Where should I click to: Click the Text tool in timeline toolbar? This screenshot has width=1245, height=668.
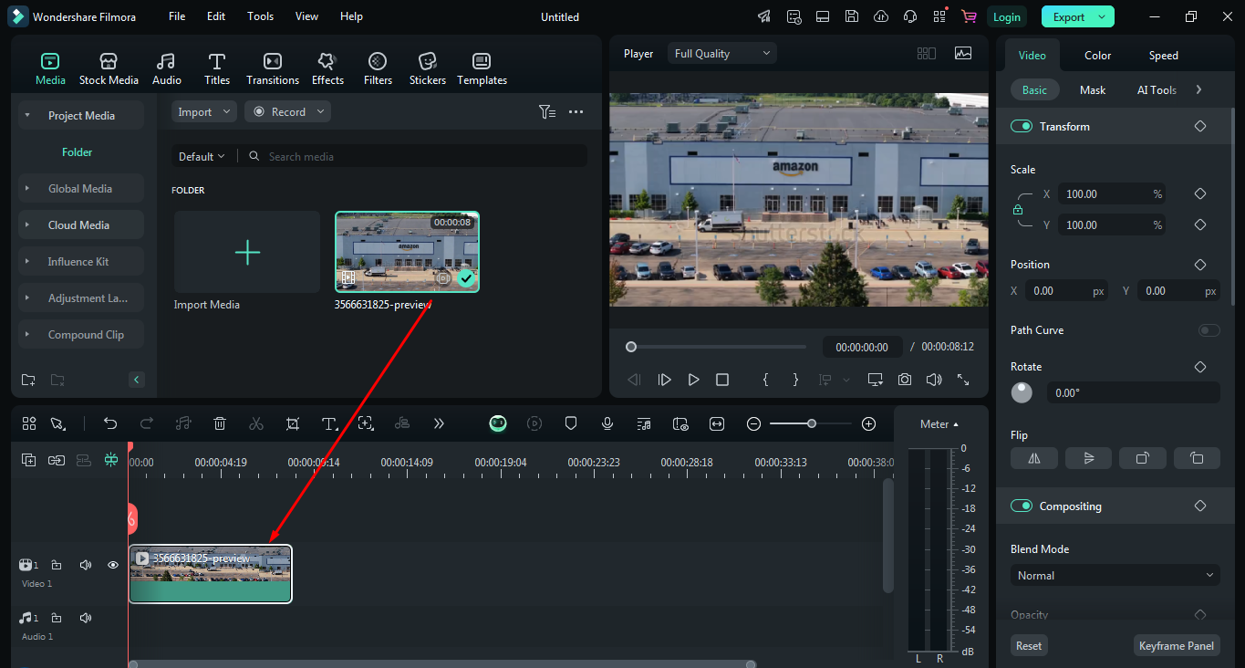click(329, 423)
